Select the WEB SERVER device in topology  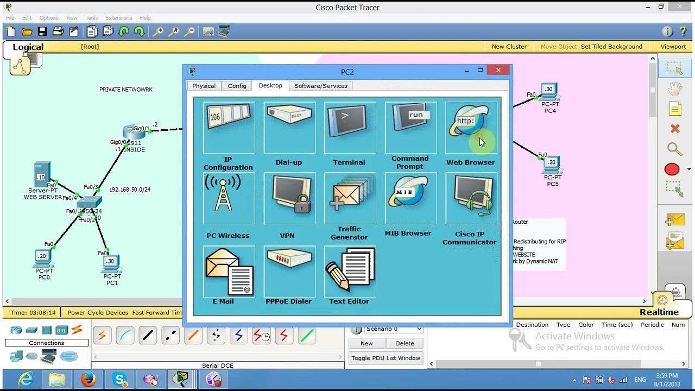click(42, 174)
